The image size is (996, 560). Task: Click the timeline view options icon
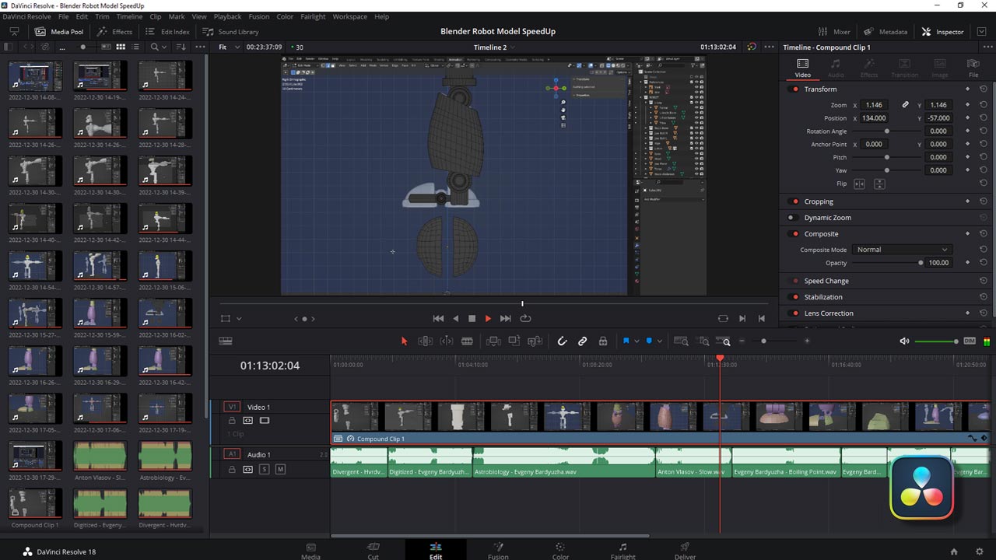(x=226, y=341)
